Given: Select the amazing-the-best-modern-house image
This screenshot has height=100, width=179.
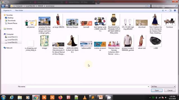Looking at the screenshot, I should click(x=44, y=25).
